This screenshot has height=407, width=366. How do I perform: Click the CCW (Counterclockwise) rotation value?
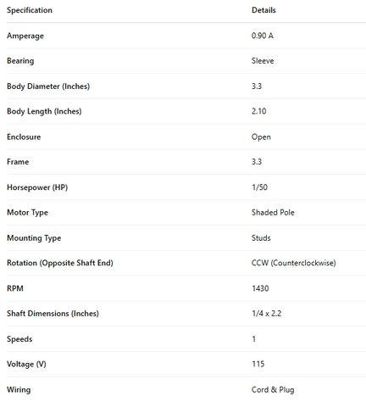pyautogui.click(x=294, y=263)
